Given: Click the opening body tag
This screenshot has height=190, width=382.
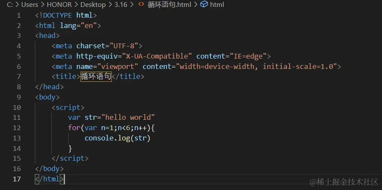Looking at the screenshot, I should click(x=47, y=97).
